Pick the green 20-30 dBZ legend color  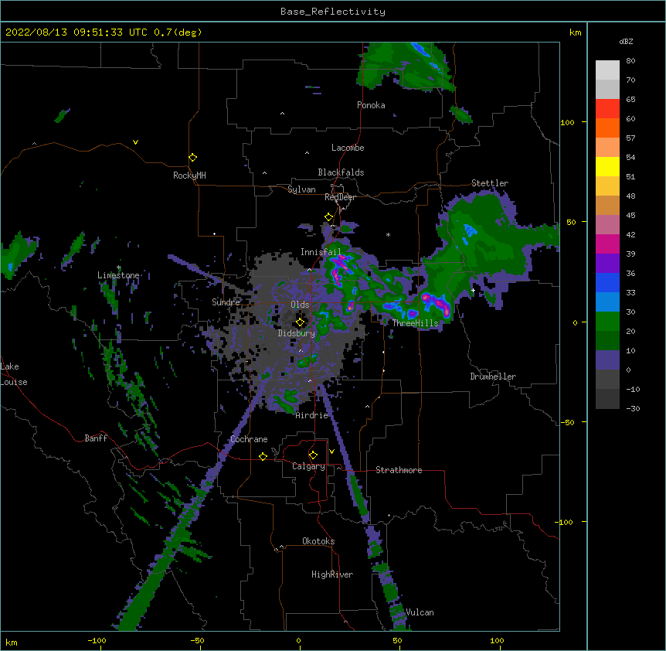pyautogui.click(x=607, y=322)
